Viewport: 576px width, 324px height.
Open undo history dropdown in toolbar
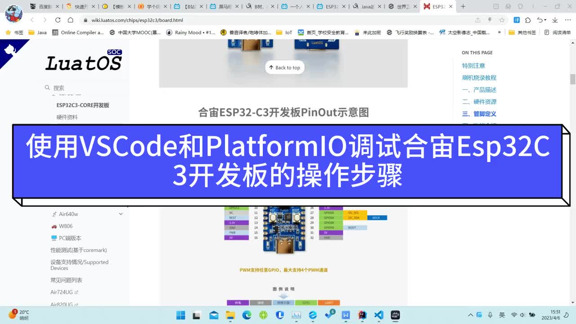pos(542,20)
